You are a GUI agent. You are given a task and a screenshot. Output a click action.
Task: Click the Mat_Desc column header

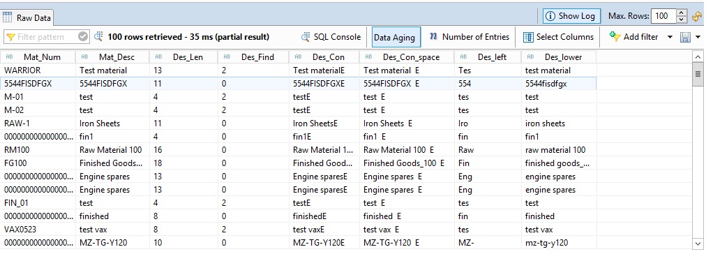pos(113,57)
